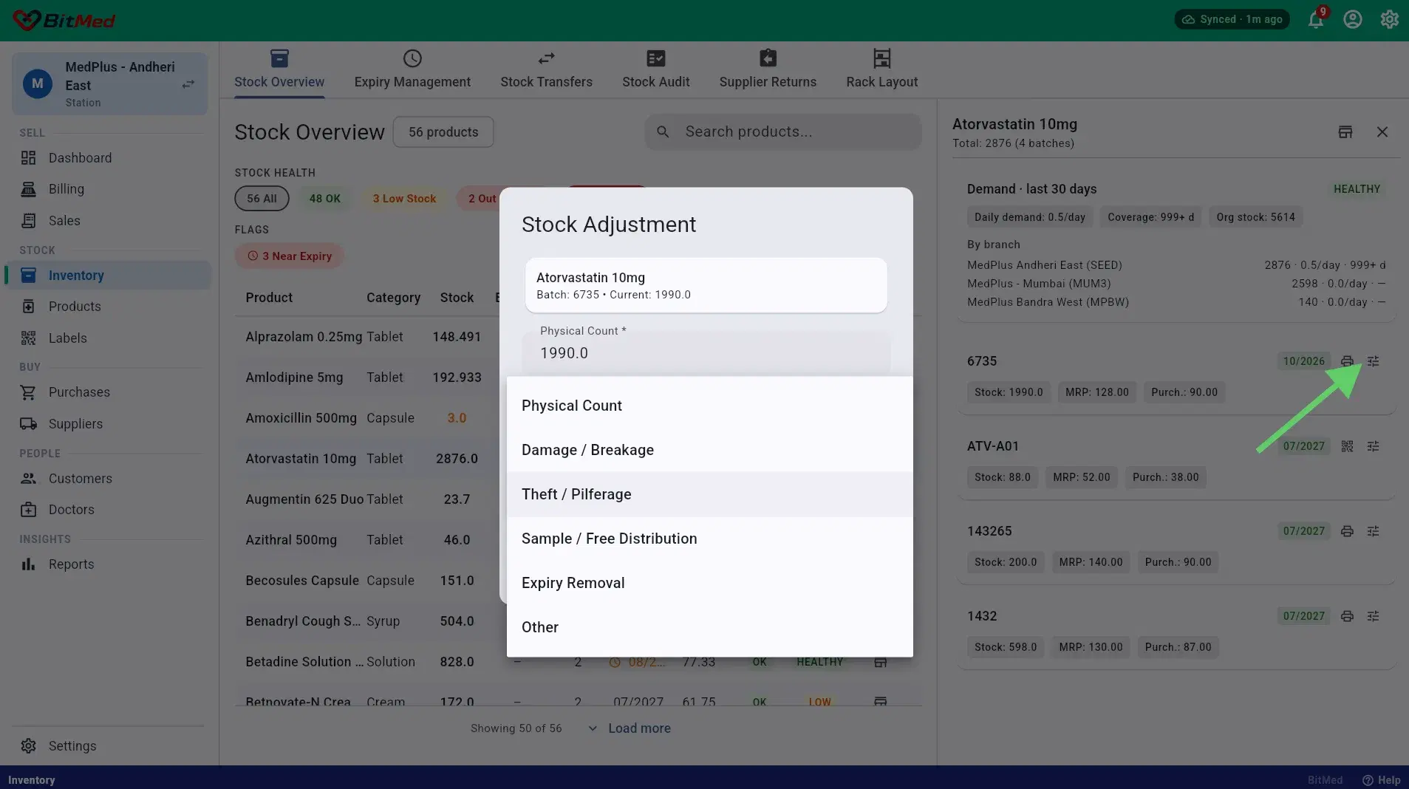Open adjustment sliders icon for batch 1432
The image size is (1409, 789).
[1373, 616]
